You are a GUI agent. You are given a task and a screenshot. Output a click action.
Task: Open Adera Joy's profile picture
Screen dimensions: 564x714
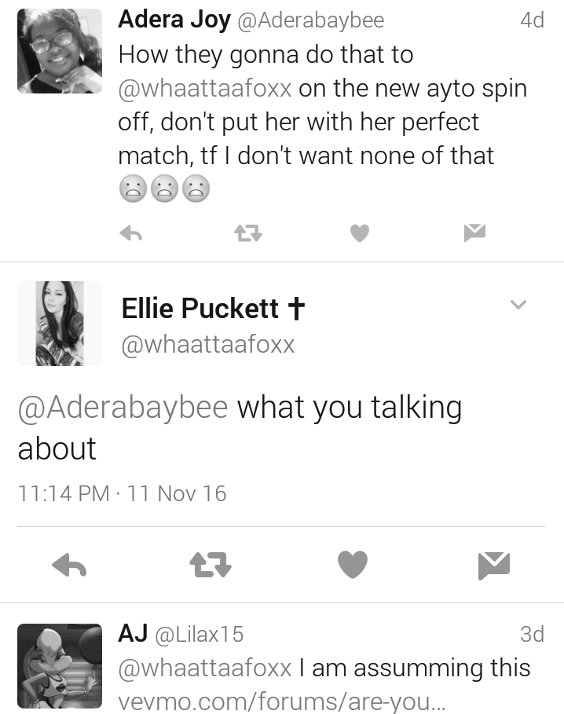coord(60,51)
